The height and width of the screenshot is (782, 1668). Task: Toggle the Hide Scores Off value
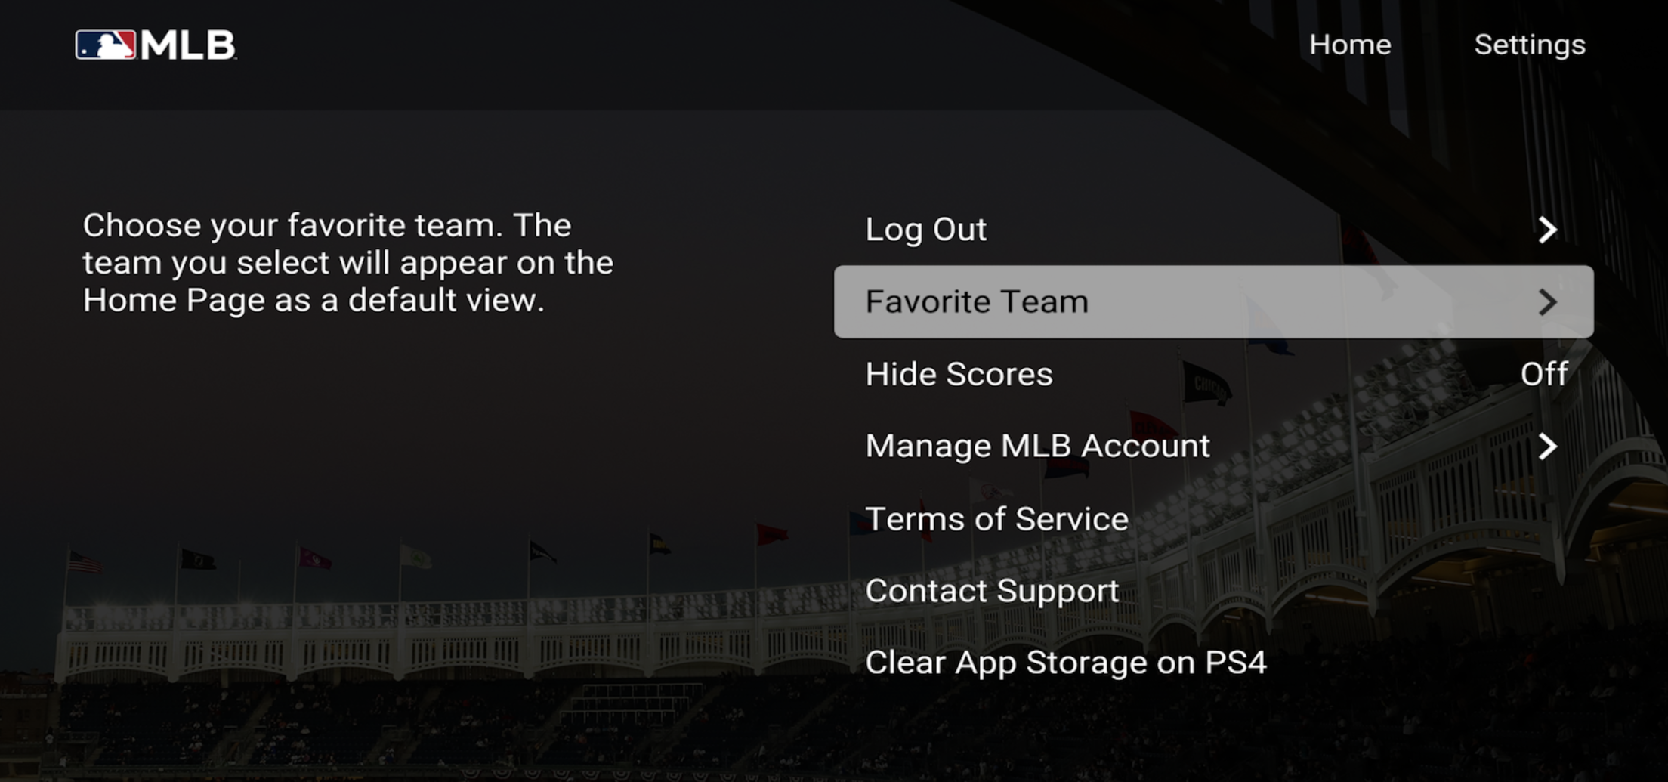(1543, 374)
